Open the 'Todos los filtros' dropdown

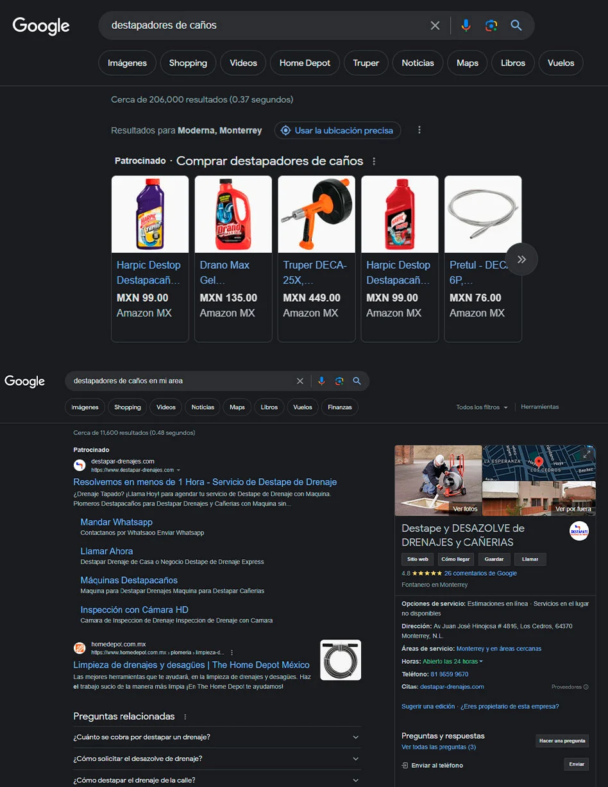tap(482, 408)
